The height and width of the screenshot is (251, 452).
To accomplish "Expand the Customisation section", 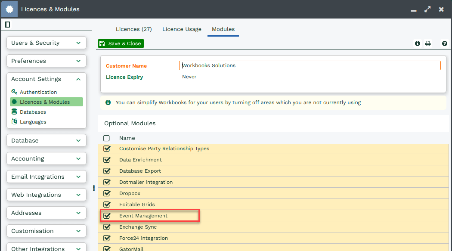I will (46, 231).
